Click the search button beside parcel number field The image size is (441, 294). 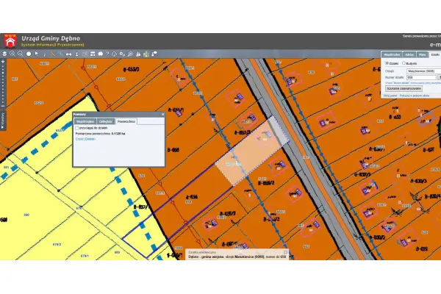pyautogui.click(x=440, y=77)
